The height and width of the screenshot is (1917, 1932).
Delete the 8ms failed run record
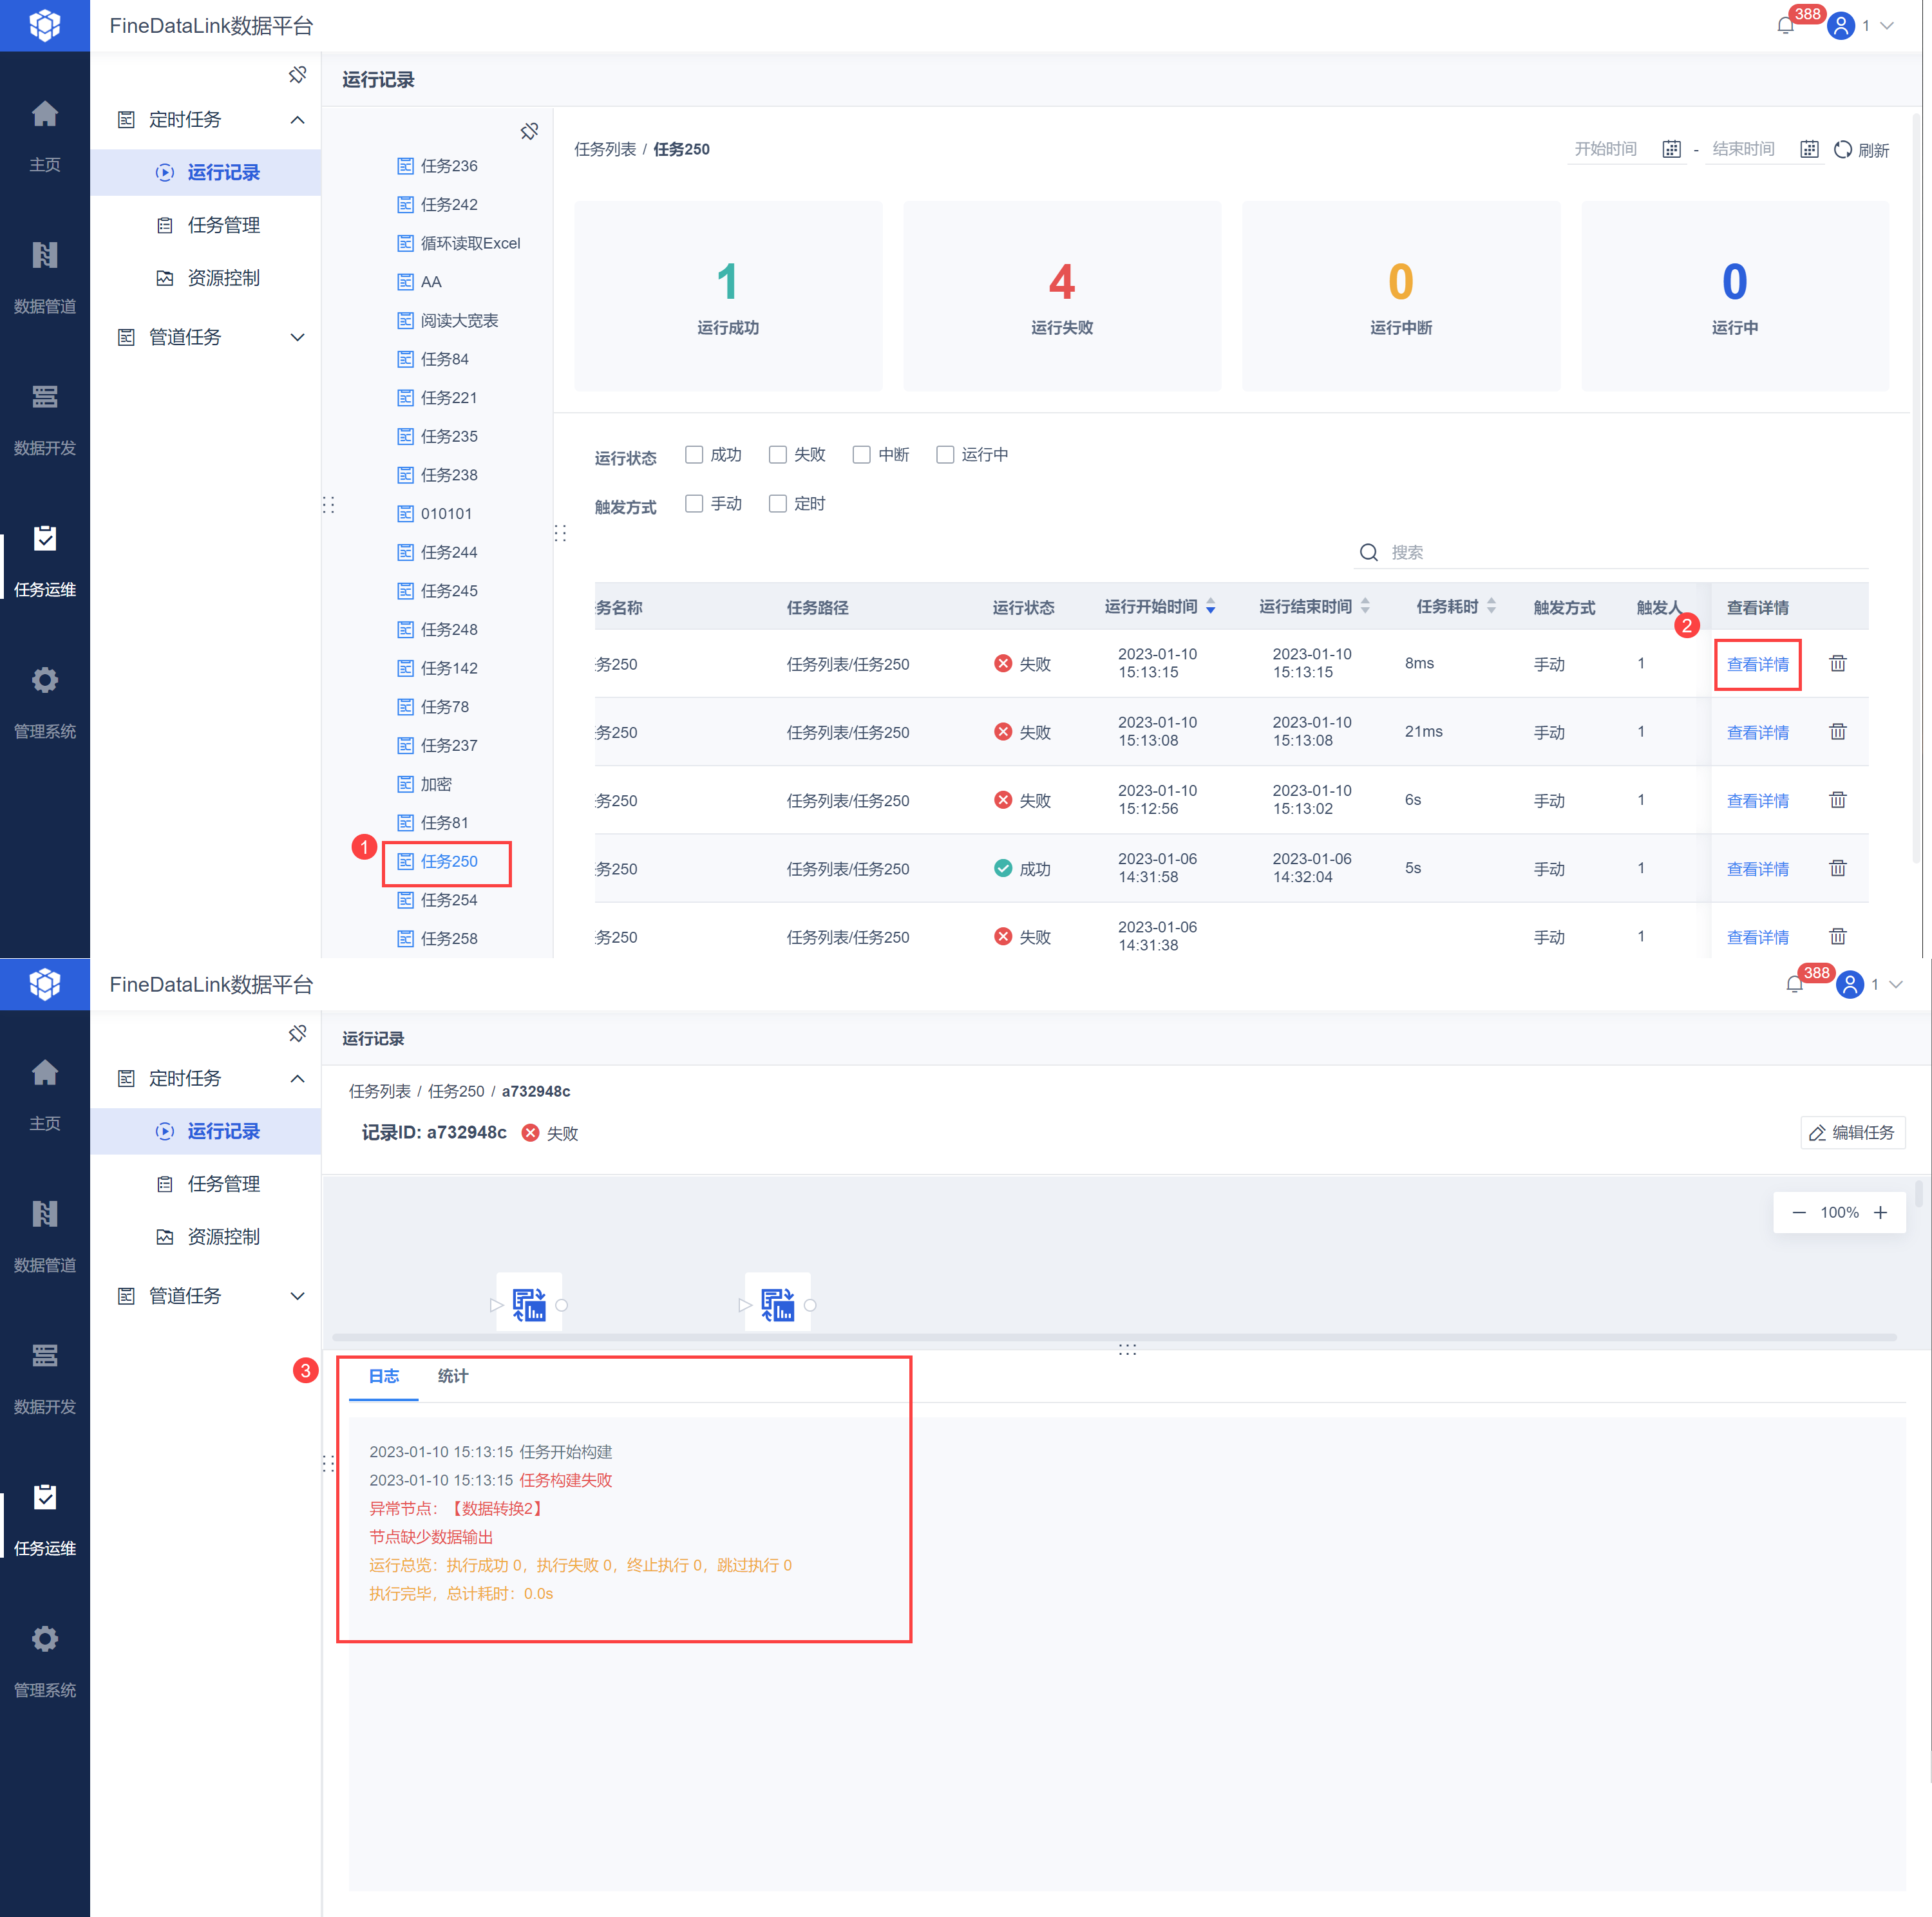(x=1837, y=664)
